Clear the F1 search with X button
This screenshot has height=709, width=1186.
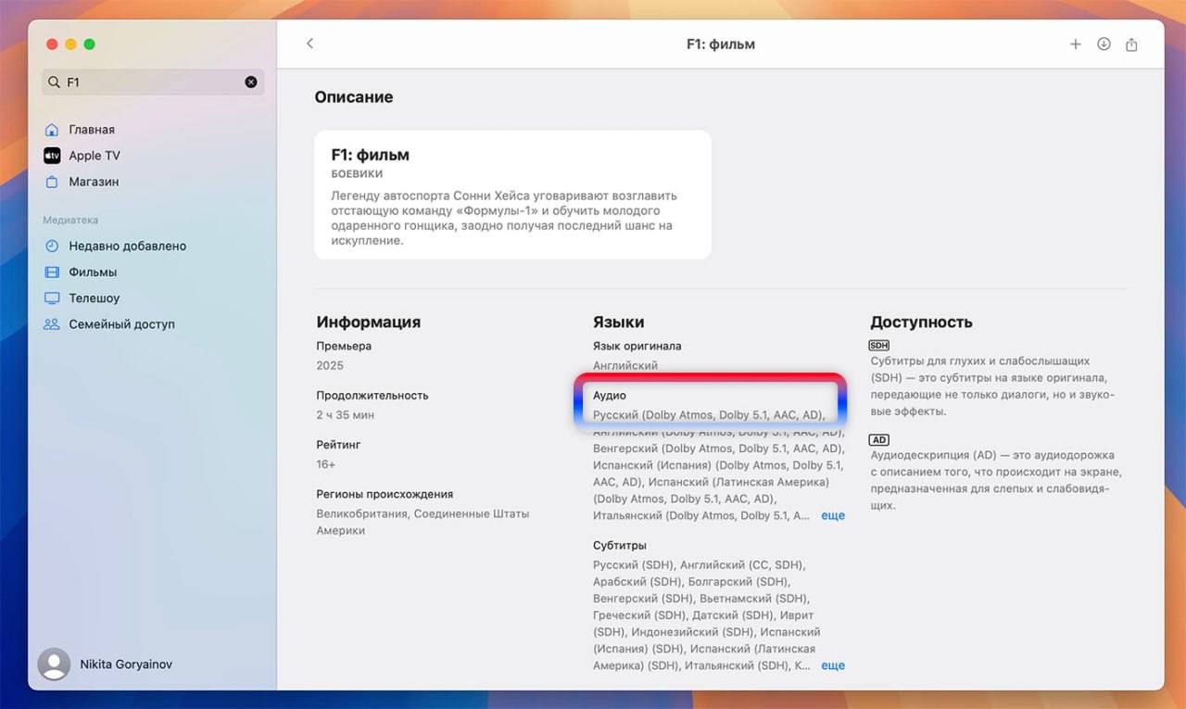[x=250, y=82]
